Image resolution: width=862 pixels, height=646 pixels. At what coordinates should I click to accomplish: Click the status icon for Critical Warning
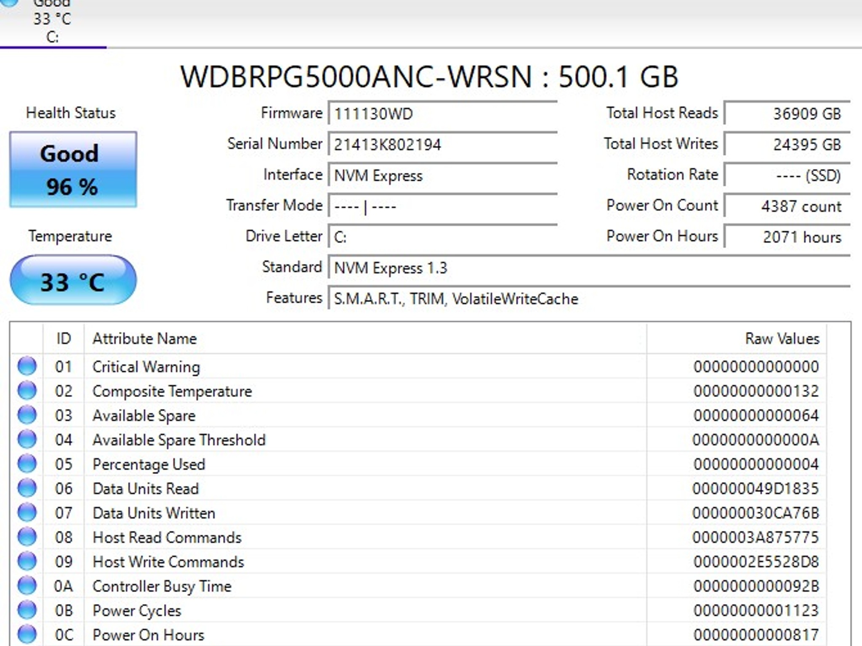click(27, 366)
